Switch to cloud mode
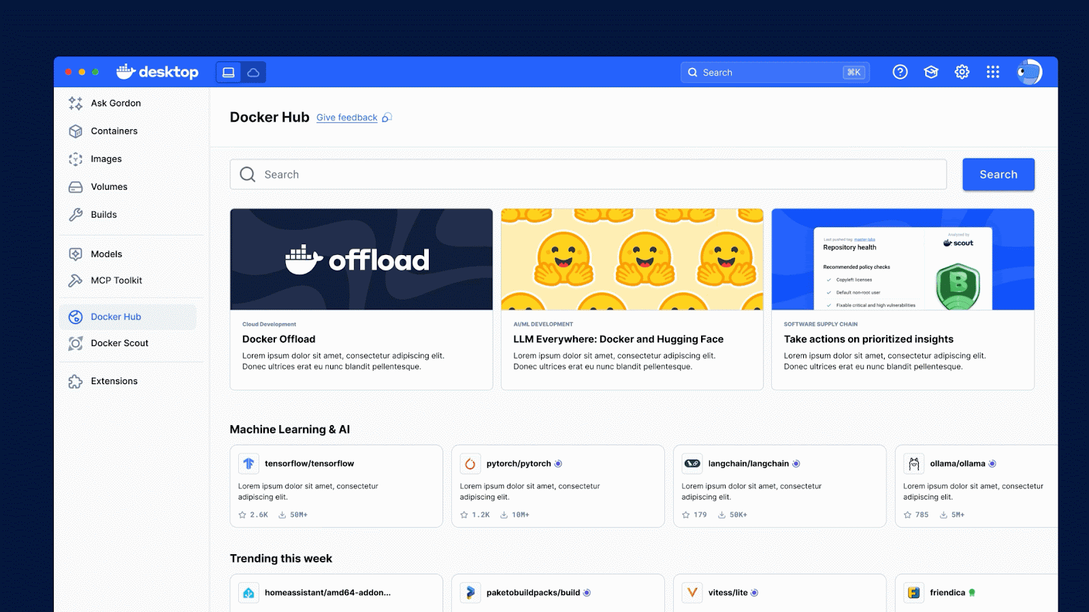The width and height of the screenshot is (1089, 612). pyautogui.click(x=253, y=72)
